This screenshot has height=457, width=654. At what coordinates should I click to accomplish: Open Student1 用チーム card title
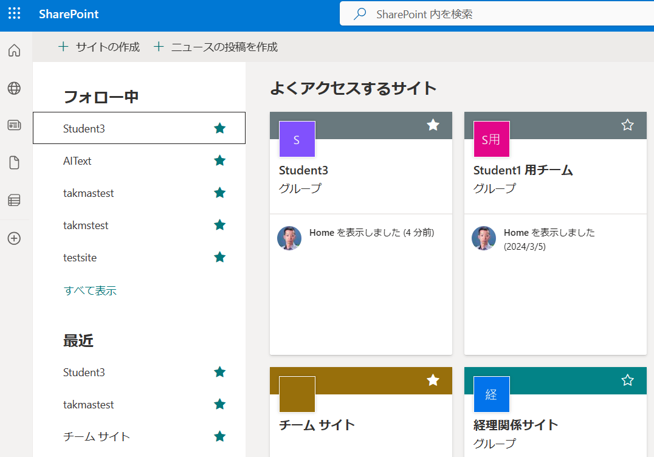[523, 170]
